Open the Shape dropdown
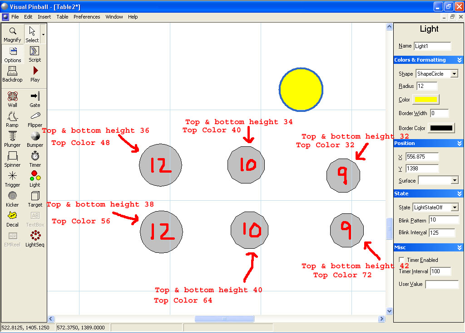465x333 pixels. coord(454,74)
